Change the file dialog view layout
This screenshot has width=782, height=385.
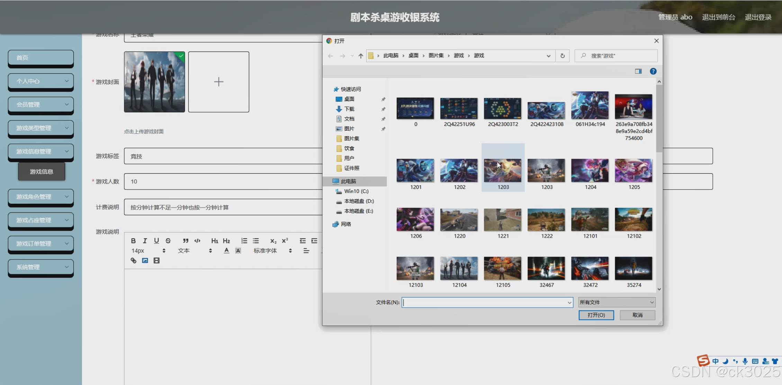click(638, 71)
